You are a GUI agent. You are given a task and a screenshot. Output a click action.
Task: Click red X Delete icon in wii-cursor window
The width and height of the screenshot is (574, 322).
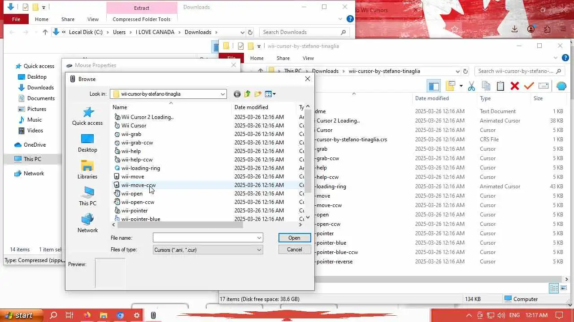(515, 86)
